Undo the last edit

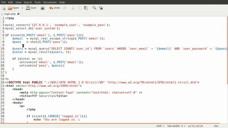point(55,8)
